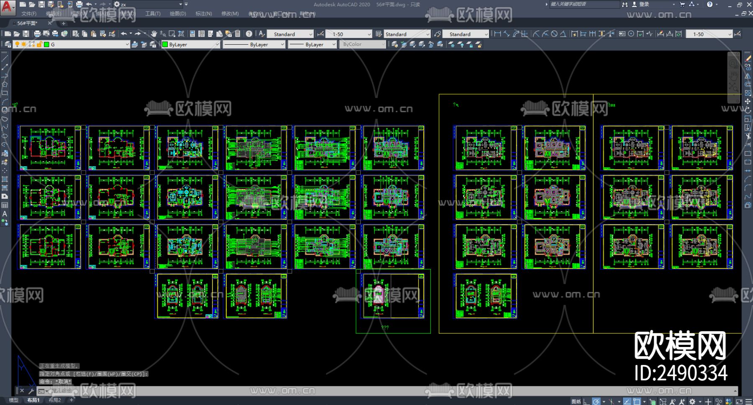This screenshot has height=405, width=753.
Task: Click the green layer color swatch
Action: tap(46, 44)
